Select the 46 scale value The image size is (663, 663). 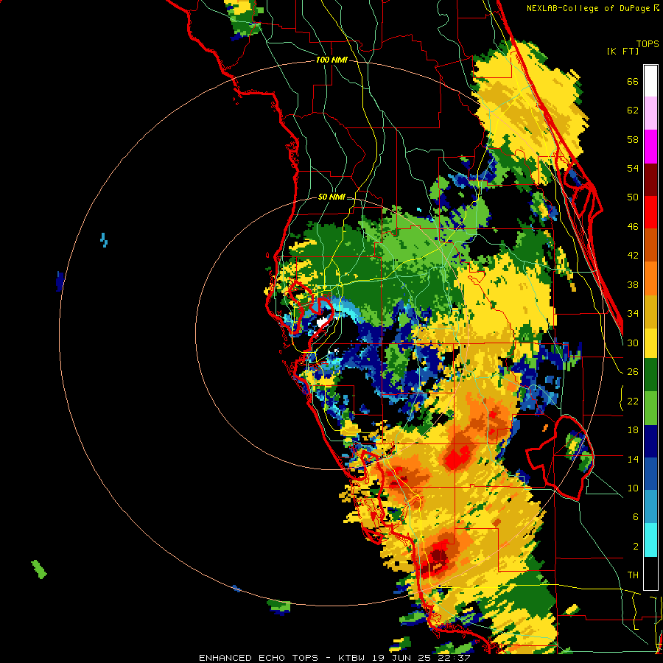click(x=633, y=227)
